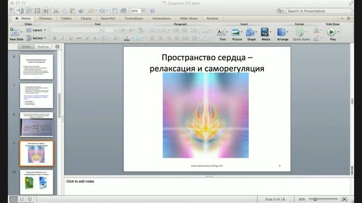
Task: Click the notes area to add notes
Action: [208, 186]
